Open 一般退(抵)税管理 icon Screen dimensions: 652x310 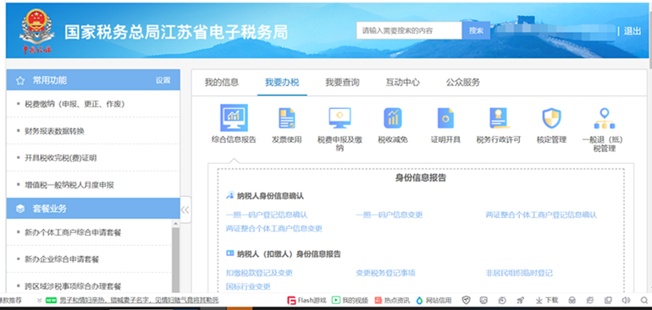605,118
